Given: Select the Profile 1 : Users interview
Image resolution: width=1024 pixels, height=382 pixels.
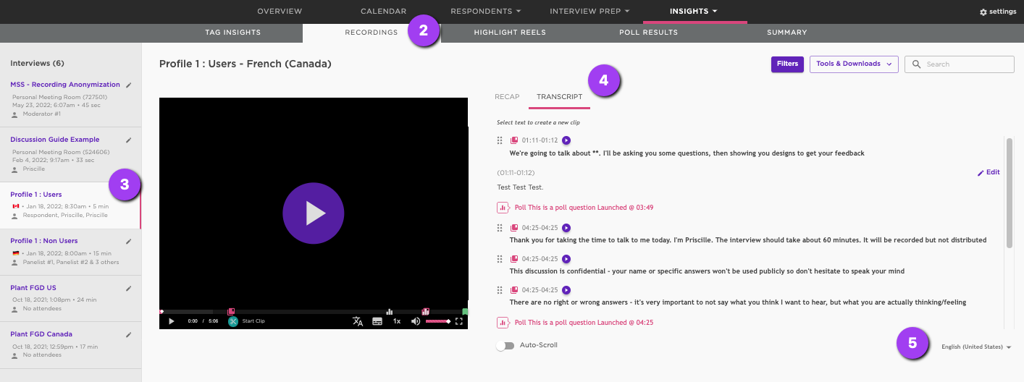Looking at the screenshot, I should [x=36, y=195].
